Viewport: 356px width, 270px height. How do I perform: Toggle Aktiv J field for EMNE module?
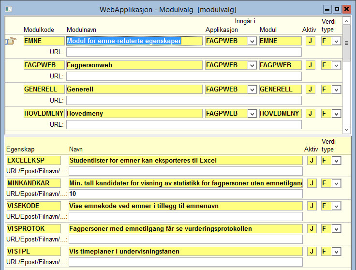[x=311, y=41]
